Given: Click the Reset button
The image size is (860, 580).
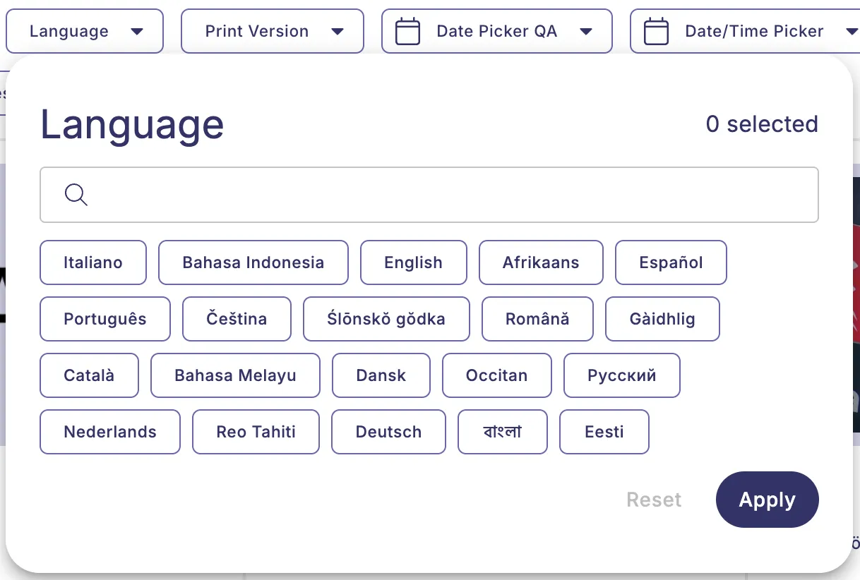Looking at the screenshot, I should [655, 500].
